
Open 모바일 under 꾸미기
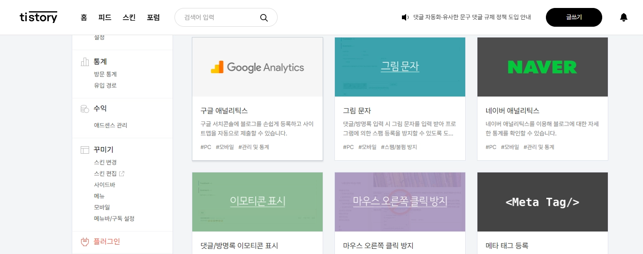pyautogui.click(x=102, y=207)
